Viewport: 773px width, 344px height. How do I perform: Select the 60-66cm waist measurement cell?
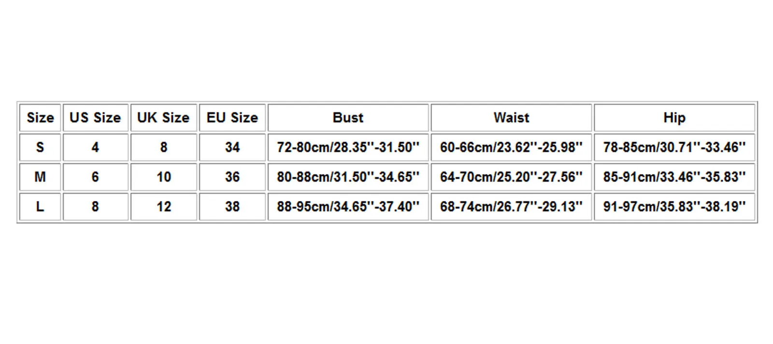pyautogui.click(x=511, y=147)
